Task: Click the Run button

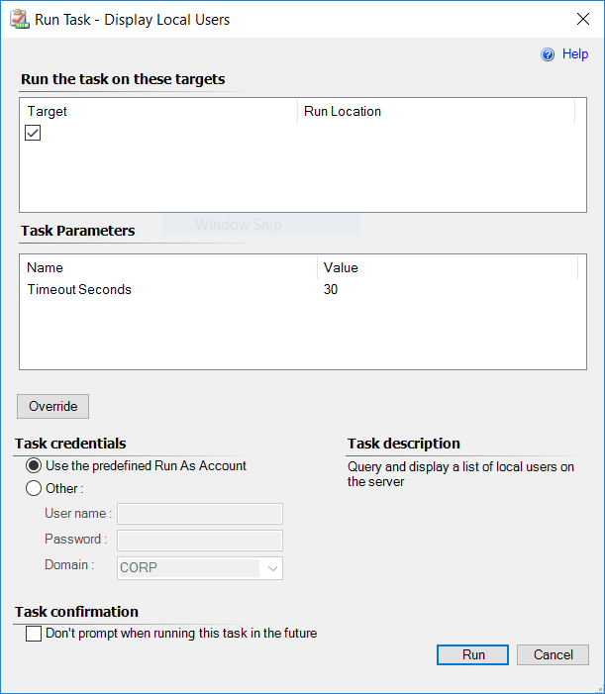Action: click(x=472, y=654)
